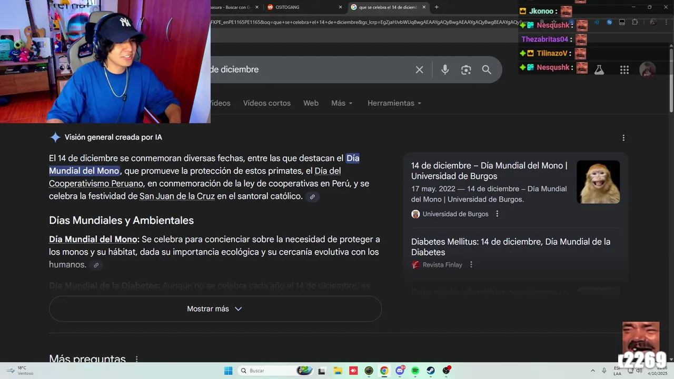Open Chrome from taskbar

(x=384, y=371)
